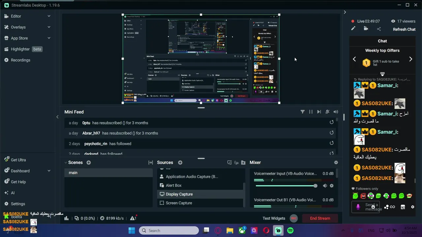Expand the App Store chevron
The height and width of the screenshot is (237, 422).
tap(49, 38)
